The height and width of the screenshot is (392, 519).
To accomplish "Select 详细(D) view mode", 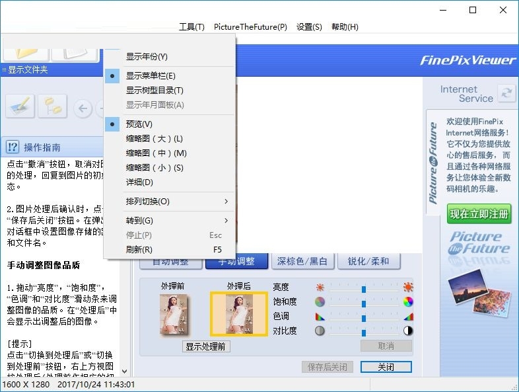I will (169, 182).
